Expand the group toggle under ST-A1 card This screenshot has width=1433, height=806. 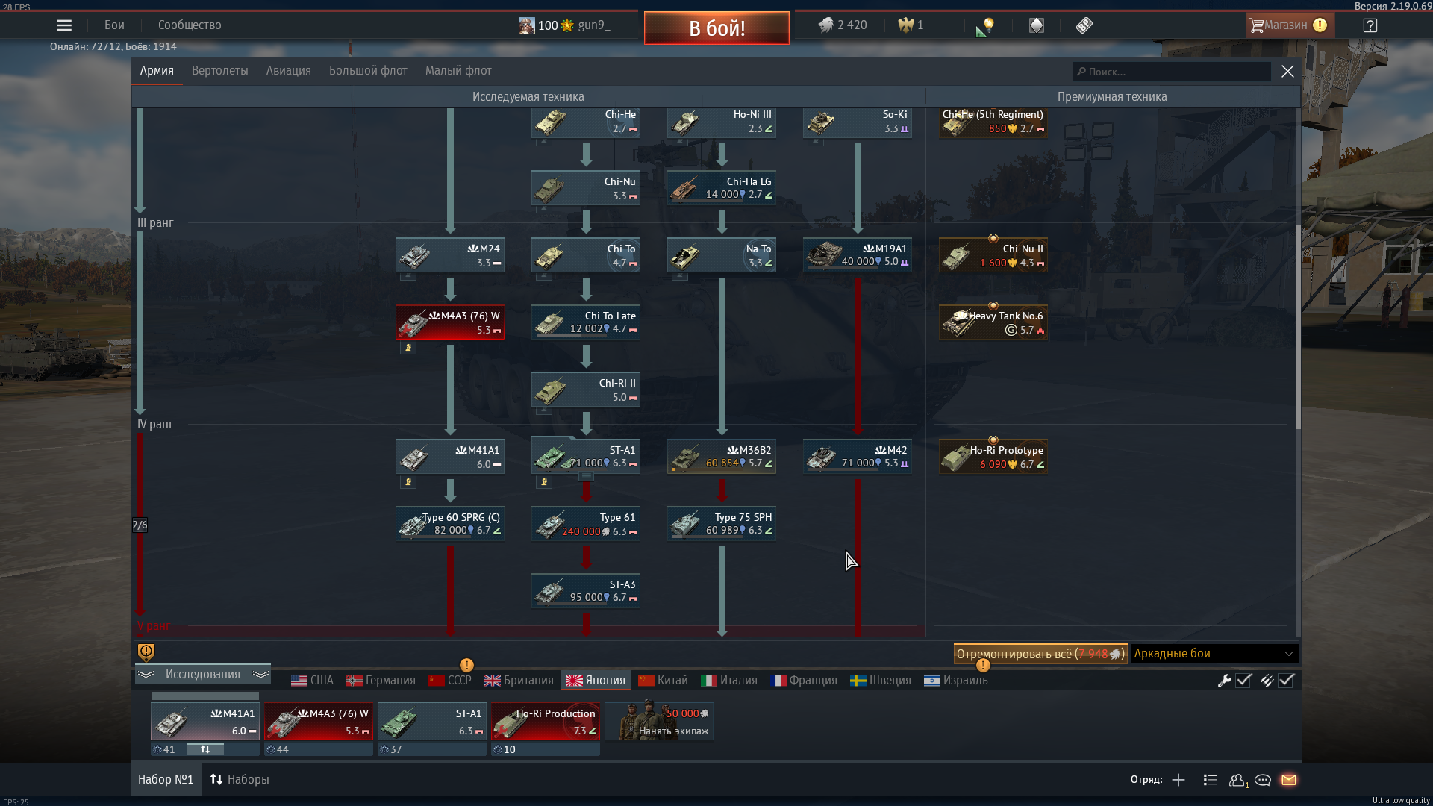tap(586, 476)
